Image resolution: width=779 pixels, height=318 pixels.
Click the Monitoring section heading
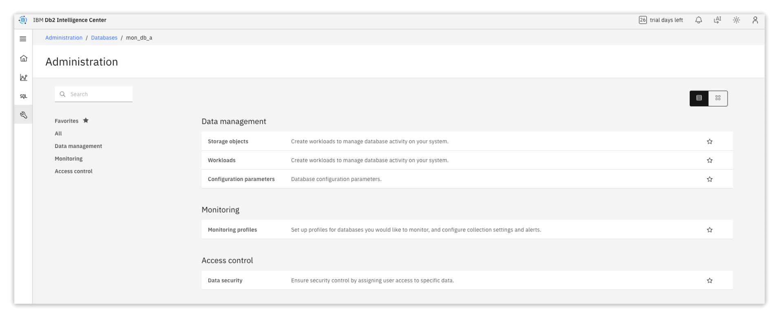(220, 210)
